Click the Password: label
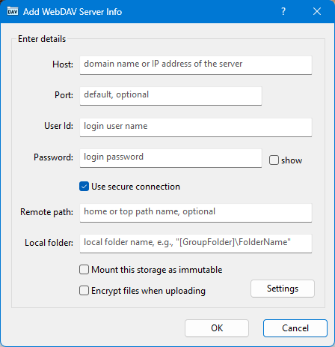This screenshot has width=335, height=347. [54, 157]
